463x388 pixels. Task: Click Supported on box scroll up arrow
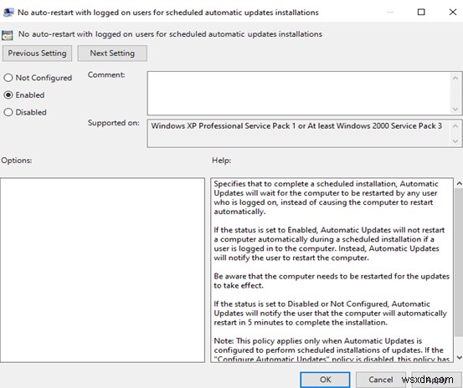pyautogui.click(x=455, y=126)
